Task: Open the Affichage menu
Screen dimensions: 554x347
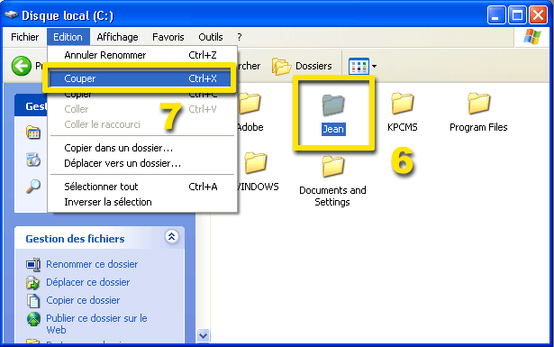Action: (x=117, y=37)
